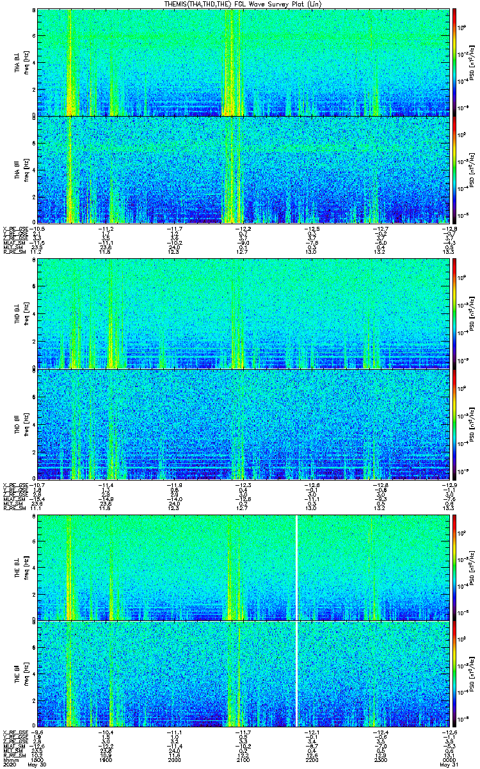The height and width of the screenshot is (769, 480).
Task: Click PSD [nT²/Hz] label beside THE B-parallel panel
Action: pyautogui.click(x=472, y=673)
